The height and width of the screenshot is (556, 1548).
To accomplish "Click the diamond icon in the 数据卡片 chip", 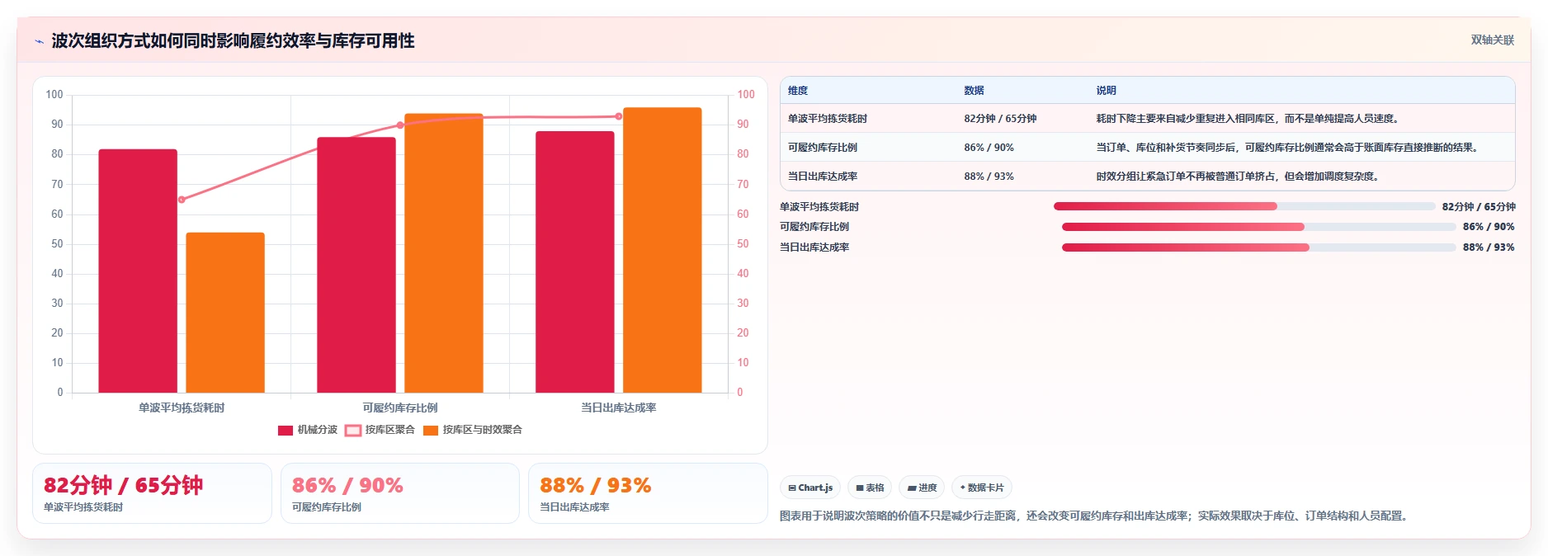I will [x=962, y=488].
